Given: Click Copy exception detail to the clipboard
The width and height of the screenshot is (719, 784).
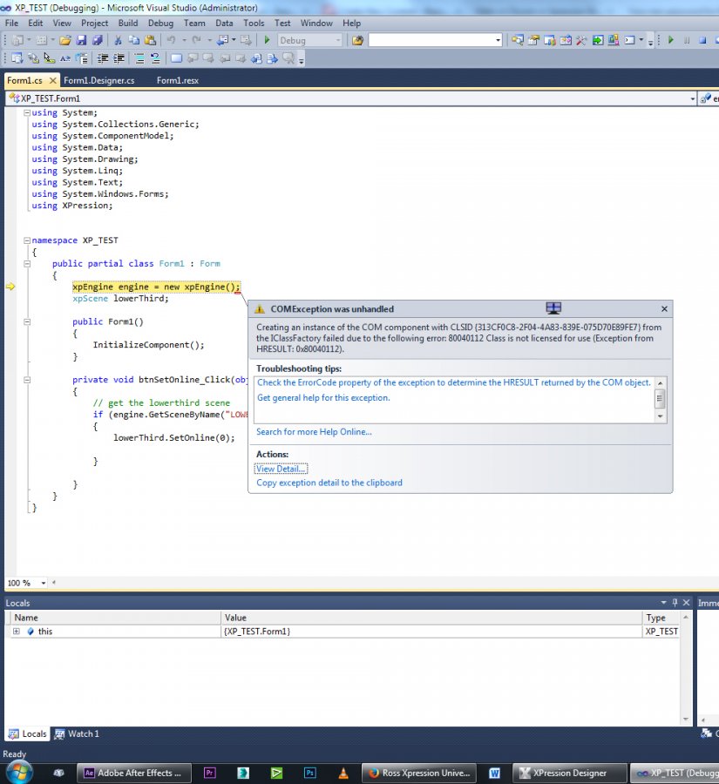Looking at the screenshot, I should pyautogui.click(x=329, y=483).
